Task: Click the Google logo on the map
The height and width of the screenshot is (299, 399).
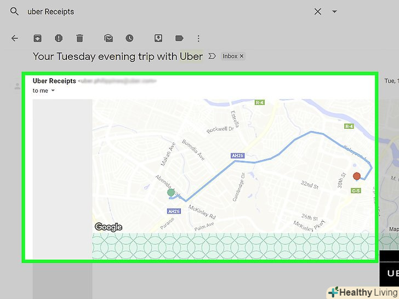Action: coord(109,227)
